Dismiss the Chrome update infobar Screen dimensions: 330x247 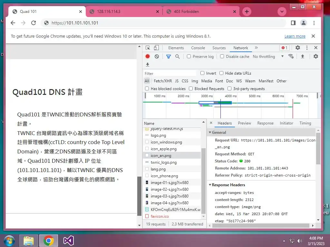(x=313, y=36)
